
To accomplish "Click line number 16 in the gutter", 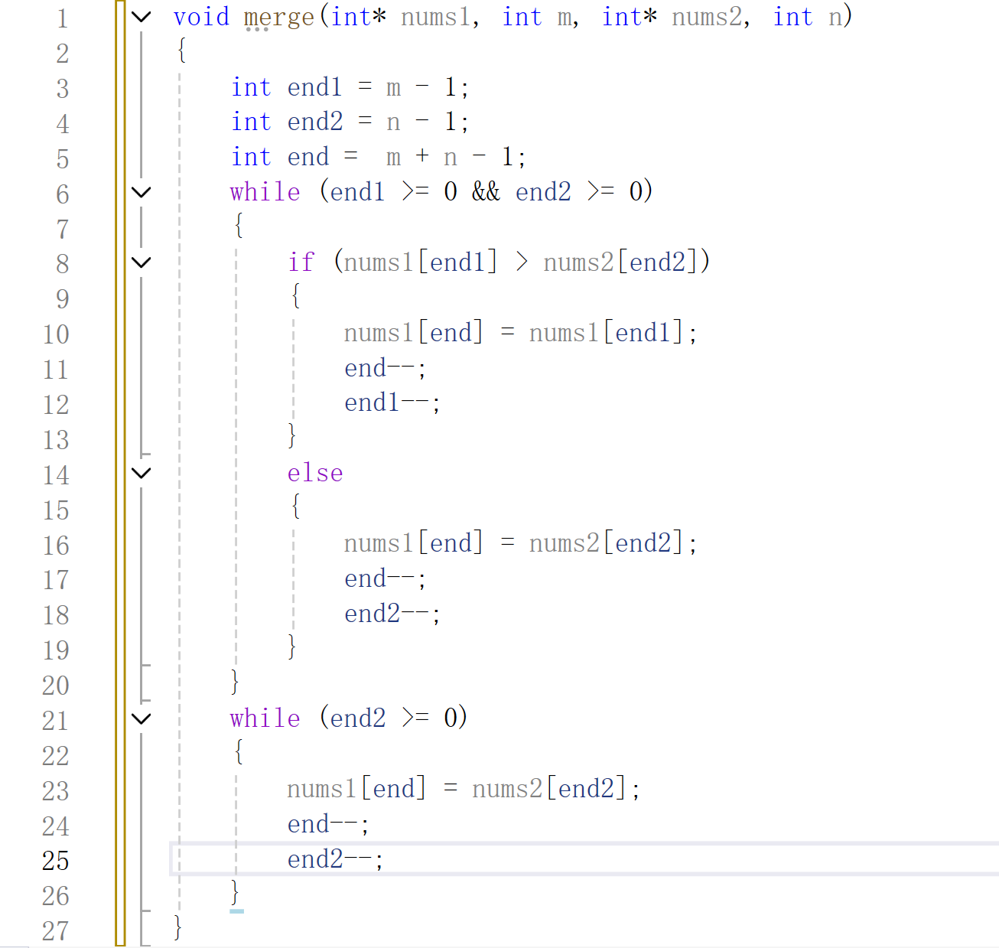I will point(56,546).
